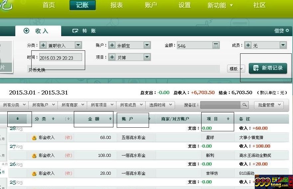Click the plus icon next to 分类
The height and width of the screenshot is (189, 293).
tap(43, 45)
